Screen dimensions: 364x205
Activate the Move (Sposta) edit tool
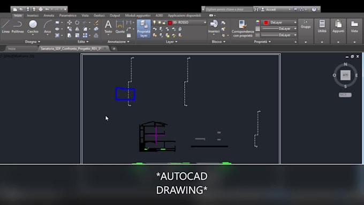pyautogui.click(x=69, y=22)
